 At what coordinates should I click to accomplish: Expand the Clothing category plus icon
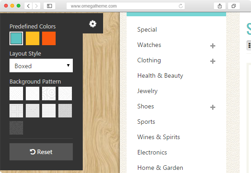click(213, 61)
